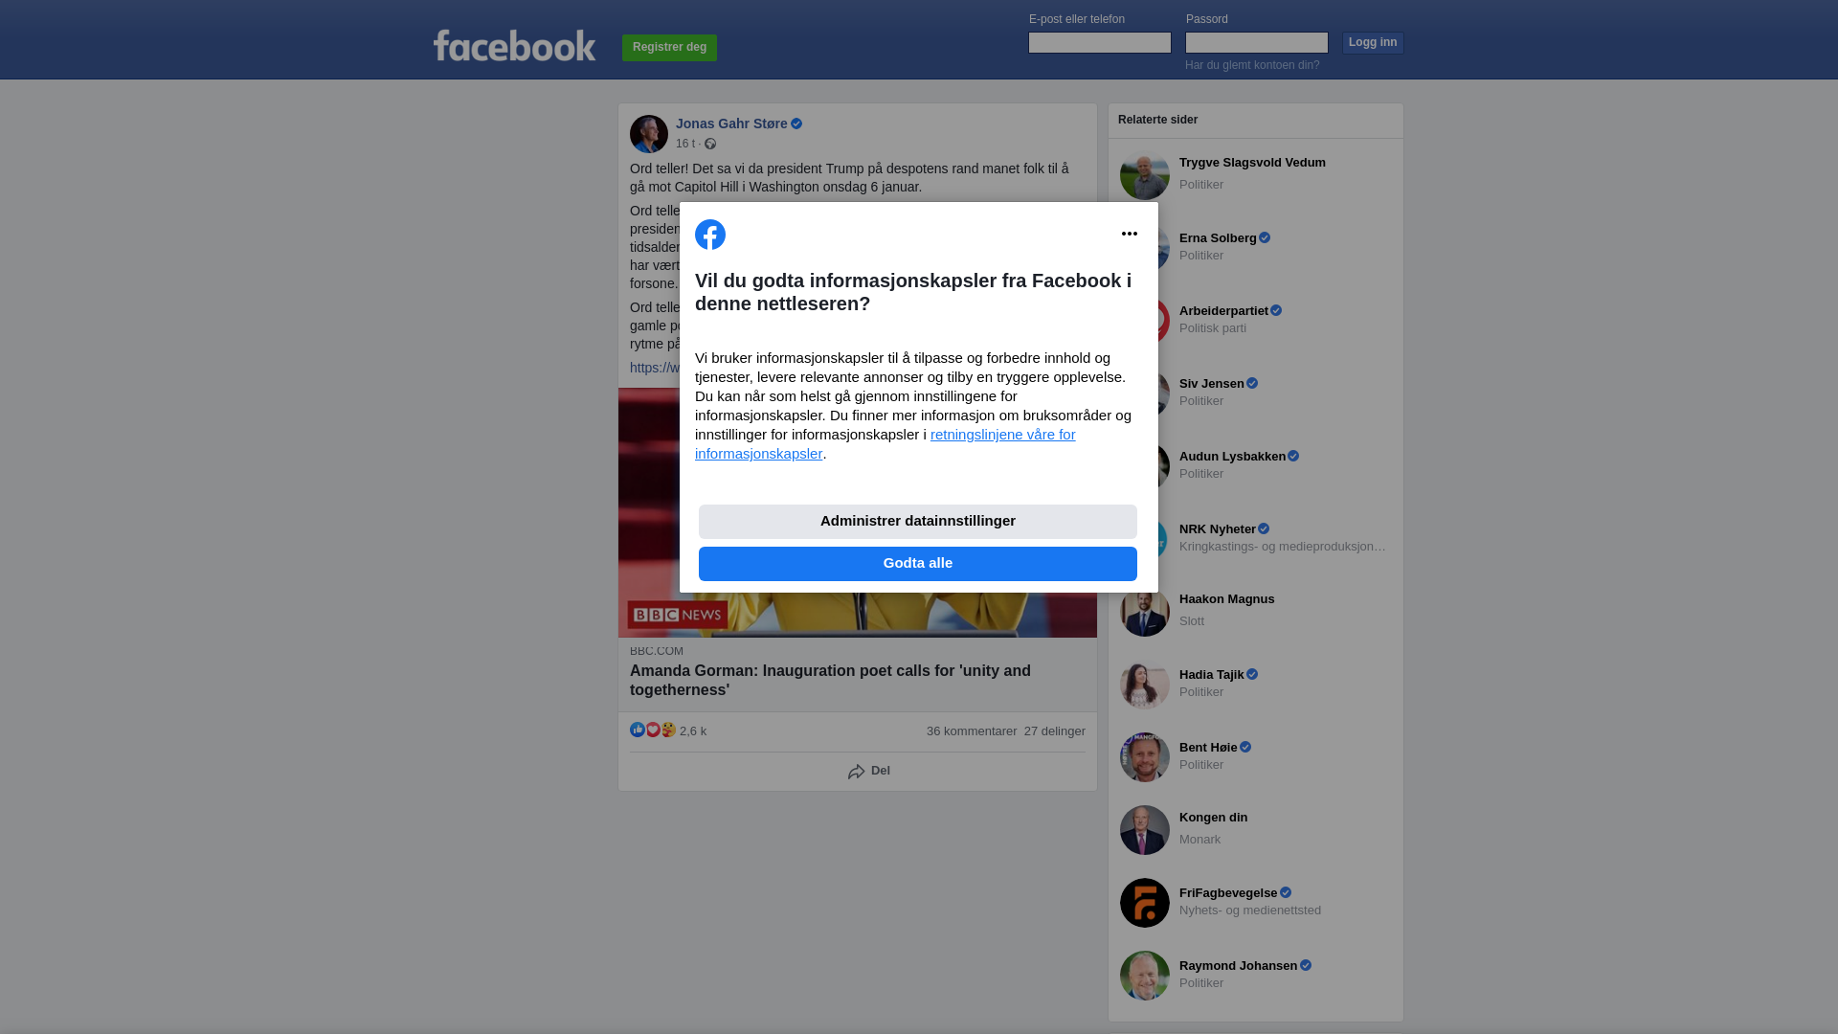Open the cookie policy link in the dialog
The width and height of the screenshot is (1838, 1034).
[885, 444]
